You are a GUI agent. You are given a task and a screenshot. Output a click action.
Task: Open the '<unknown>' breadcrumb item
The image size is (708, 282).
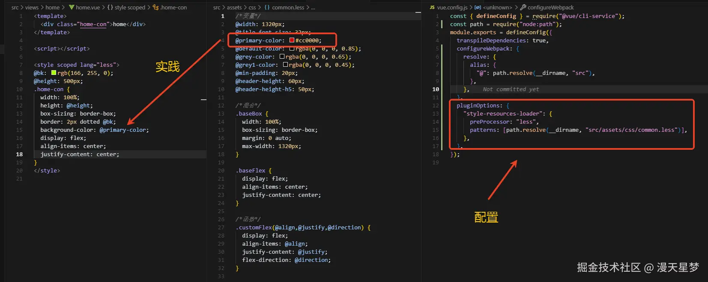pyautogui.click(x=497, y=7)
